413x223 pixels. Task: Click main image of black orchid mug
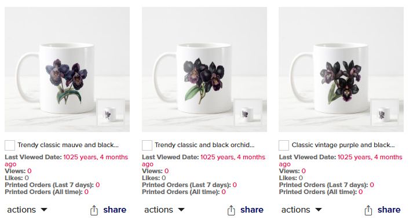(204, 70)
